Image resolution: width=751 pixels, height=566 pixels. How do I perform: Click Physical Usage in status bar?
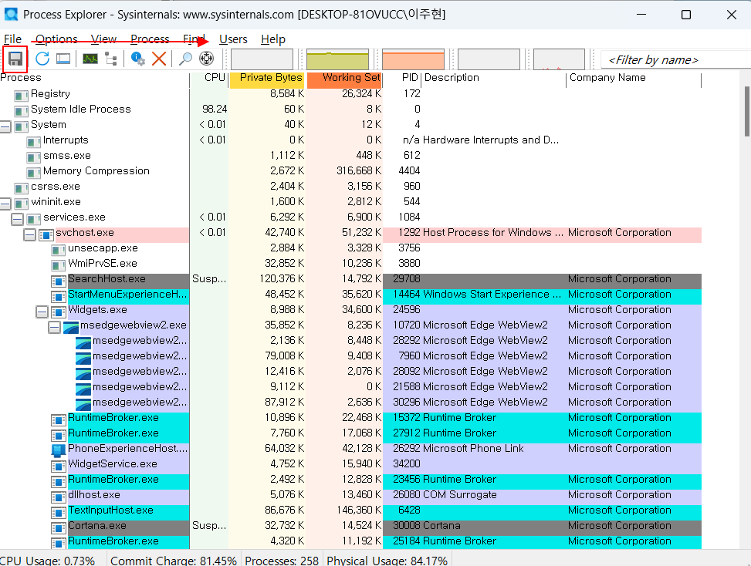point(387,561)
